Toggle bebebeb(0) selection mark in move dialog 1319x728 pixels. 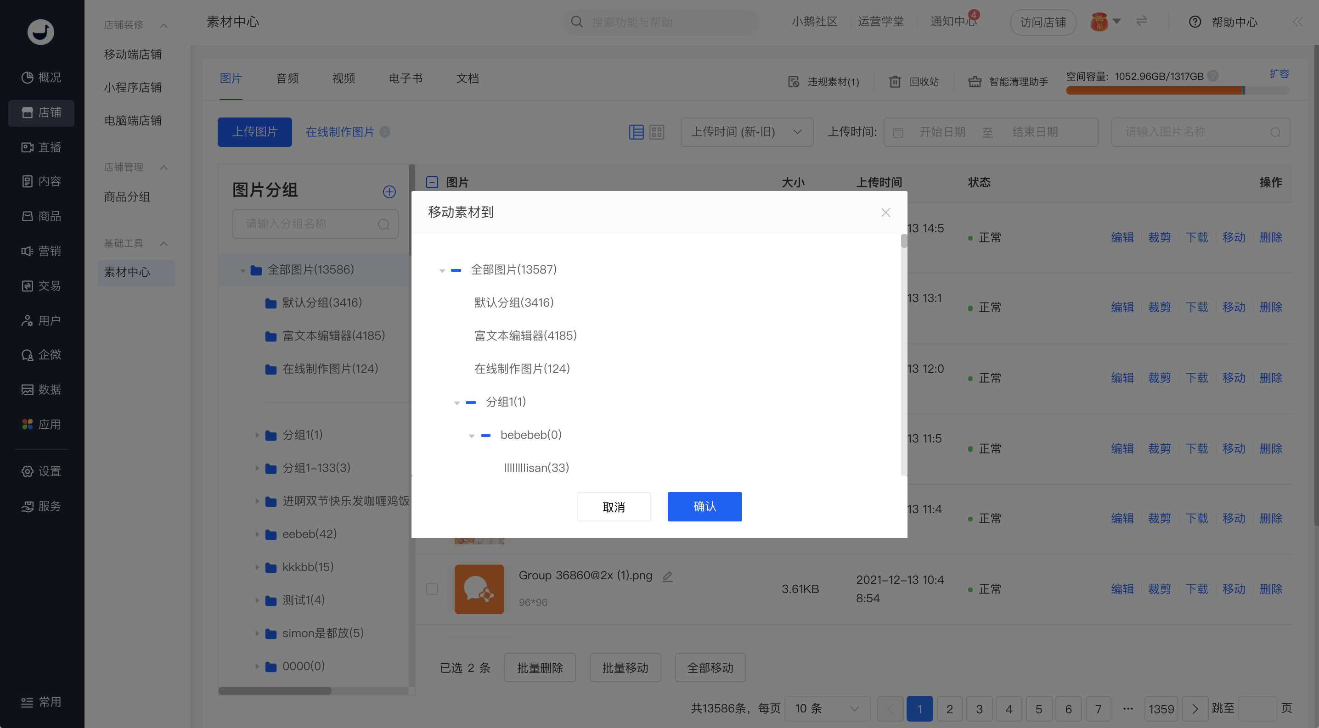point(486,435)
